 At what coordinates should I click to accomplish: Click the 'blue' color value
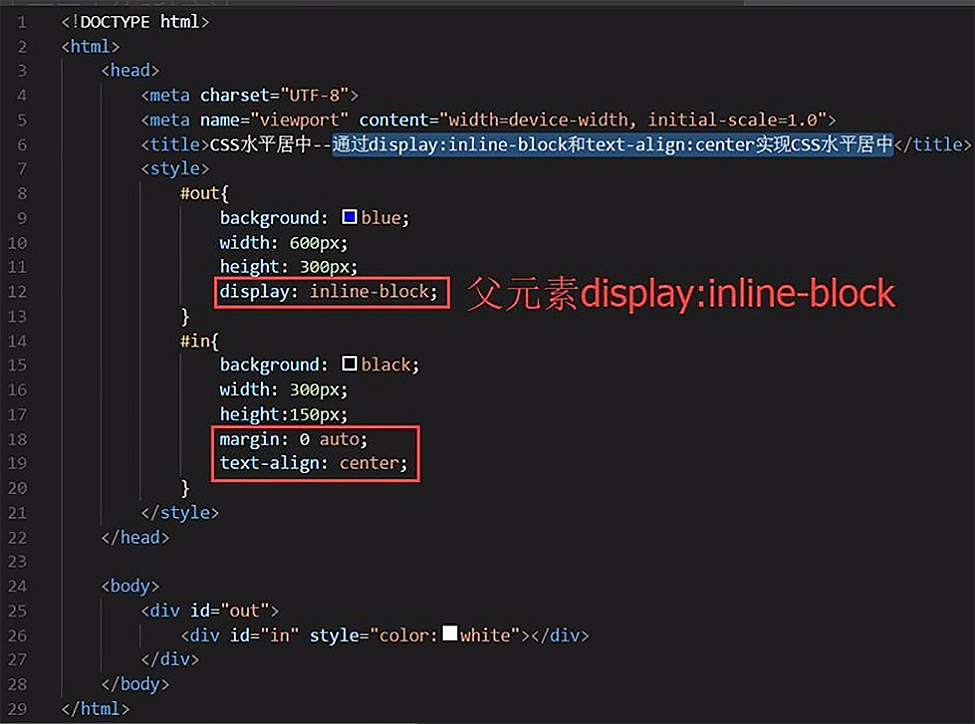(381, 218)
